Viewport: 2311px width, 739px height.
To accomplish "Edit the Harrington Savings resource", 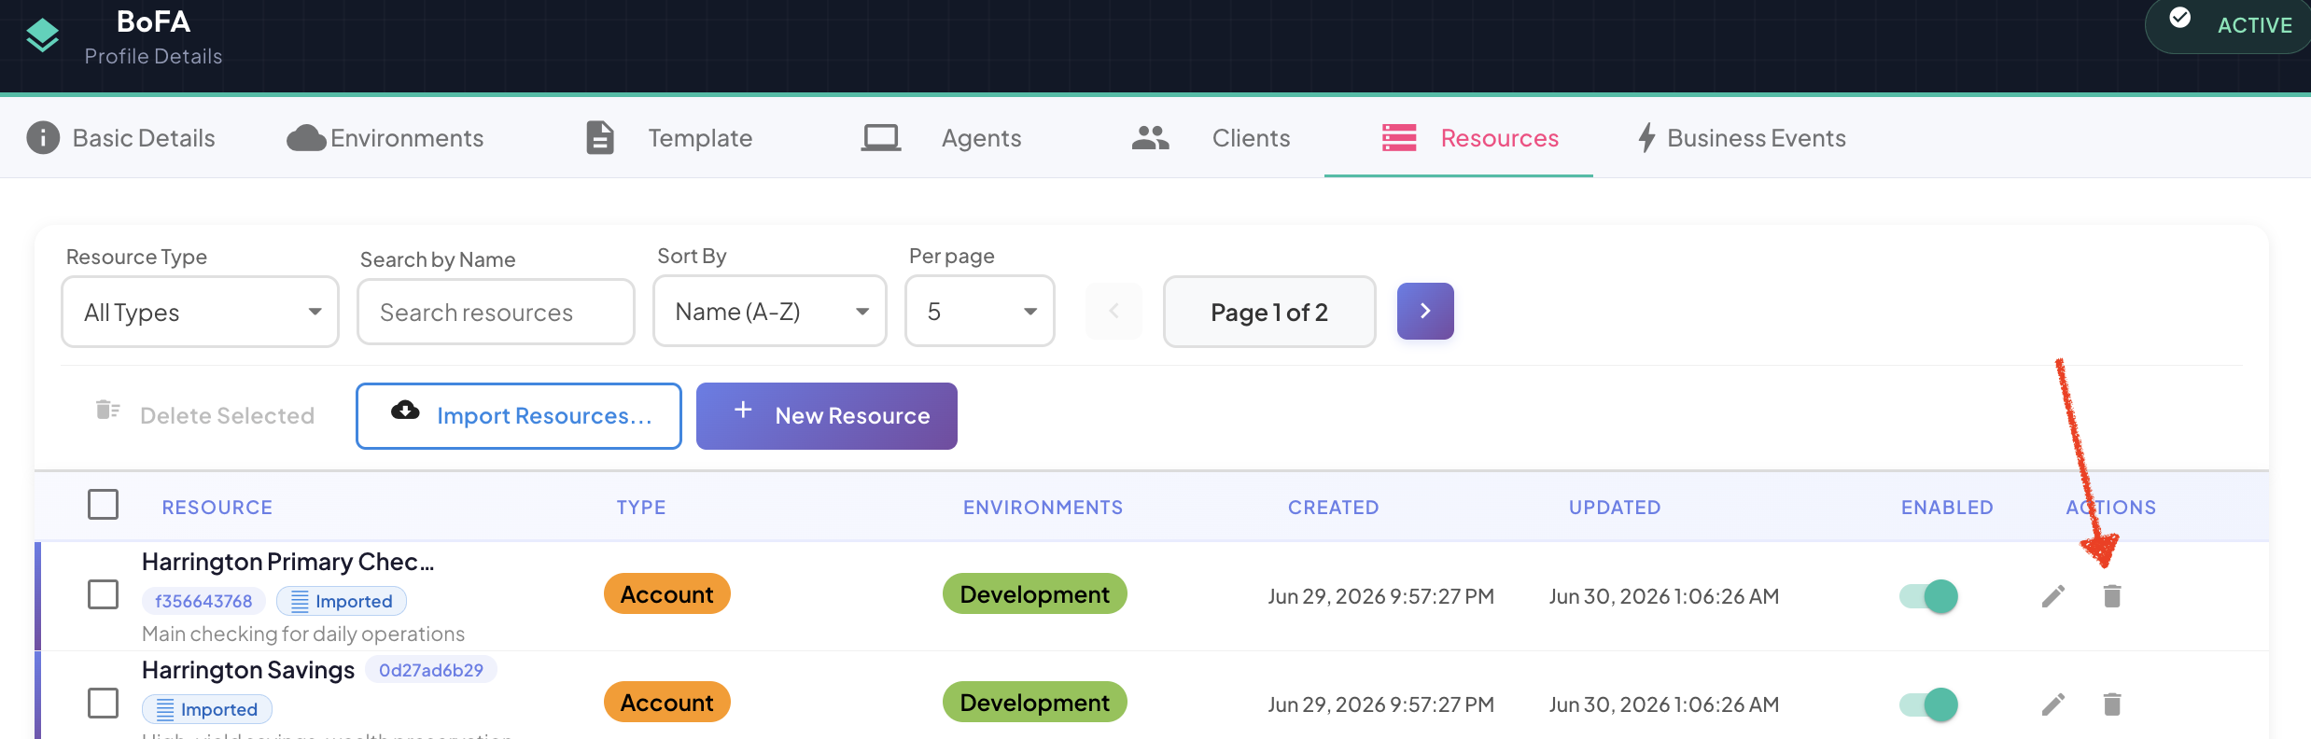I will 2052,704.
